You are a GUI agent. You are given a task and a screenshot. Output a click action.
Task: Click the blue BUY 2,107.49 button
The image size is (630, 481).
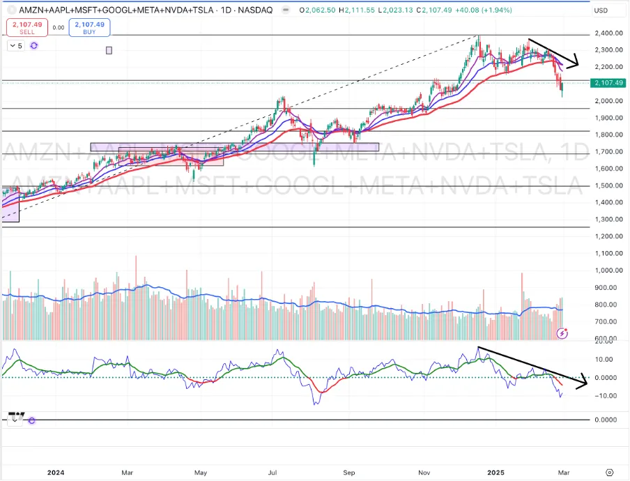pos(89,28)
